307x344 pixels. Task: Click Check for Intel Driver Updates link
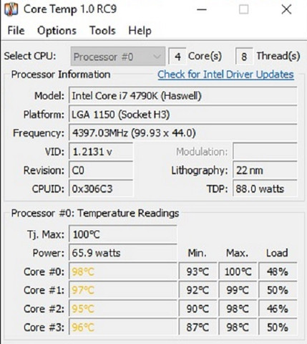[x=225, y=75]
